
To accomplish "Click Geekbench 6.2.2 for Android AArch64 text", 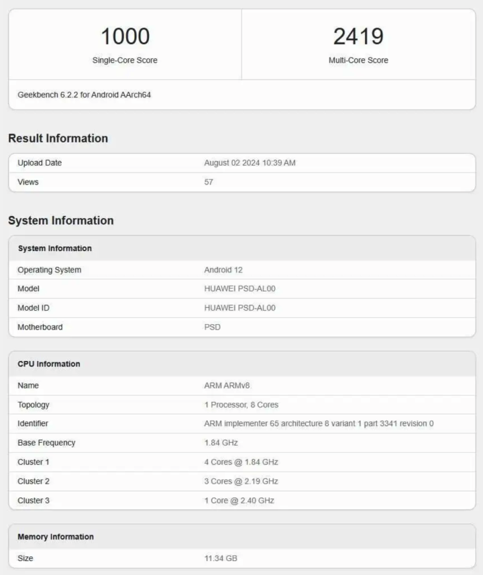I will (x=84, y=95).
